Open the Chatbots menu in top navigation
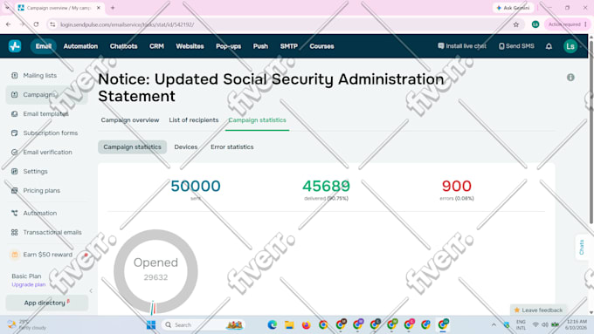Image resolution: width=594 pixels, height=334 pixels. (123, 46)
